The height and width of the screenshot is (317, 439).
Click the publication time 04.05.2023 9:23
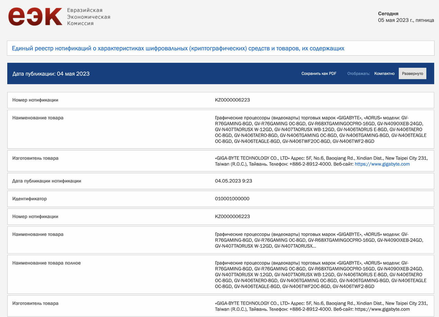[x=234, y=181]
